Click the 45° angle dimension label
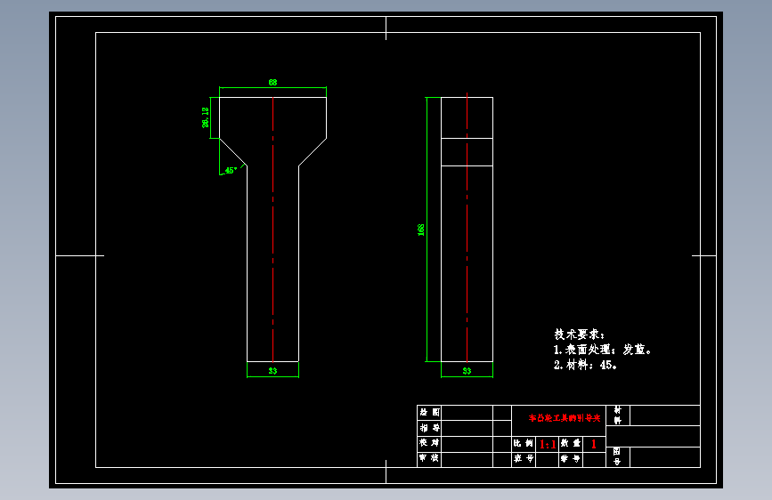 (x=231, y=170)
